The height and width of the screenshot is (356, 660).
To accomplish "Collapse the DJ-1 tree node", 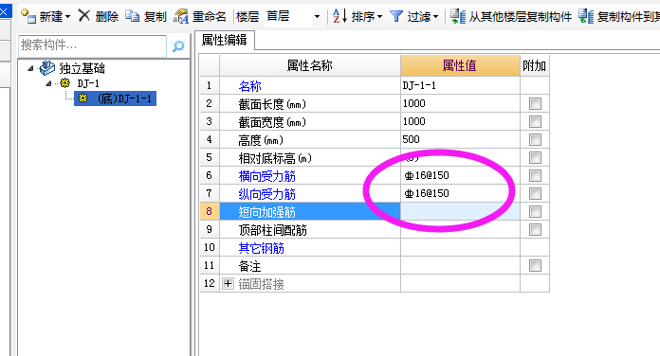I will [48, 83].
